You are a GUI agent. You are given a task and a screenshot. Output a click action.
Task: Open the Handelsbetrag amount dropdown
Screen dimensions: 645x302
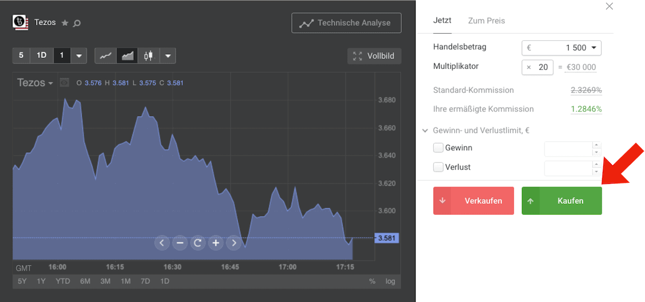[593, 48]
